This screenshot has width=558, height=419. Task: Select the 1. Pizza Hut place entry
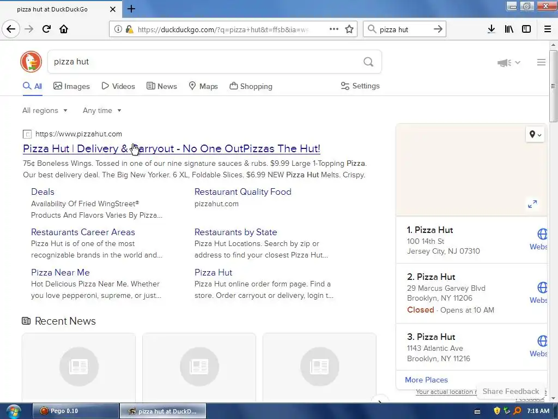tap(472, 240)
